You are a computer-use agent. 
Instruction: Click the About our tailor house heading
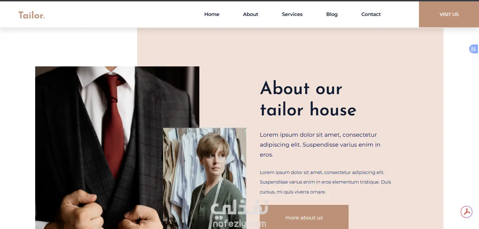[308, 99]
